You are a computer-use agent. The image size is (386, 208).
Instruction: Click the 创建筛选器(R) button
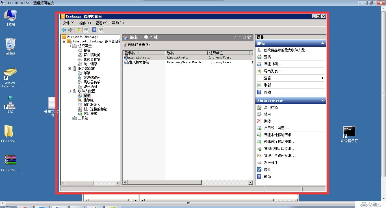tap(137, 45)
